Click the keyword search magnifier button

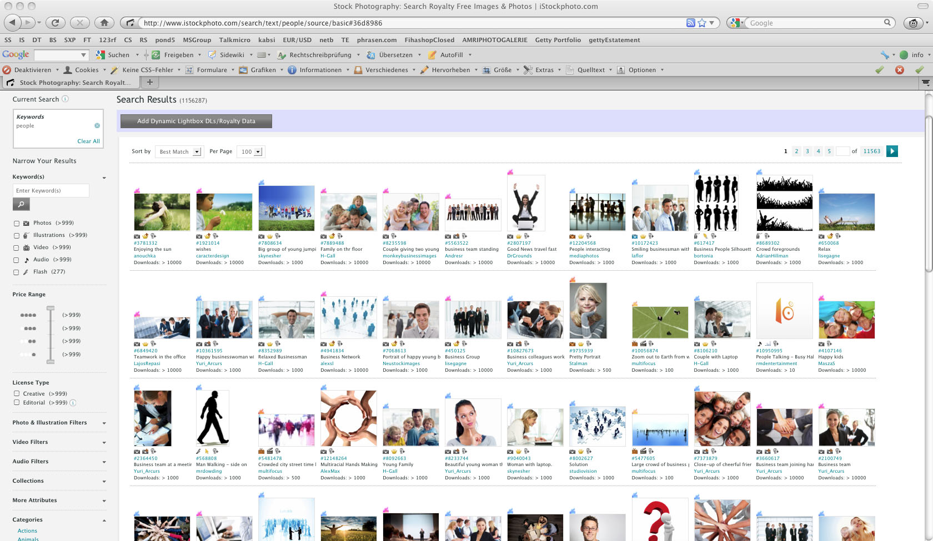click(21, 204)
